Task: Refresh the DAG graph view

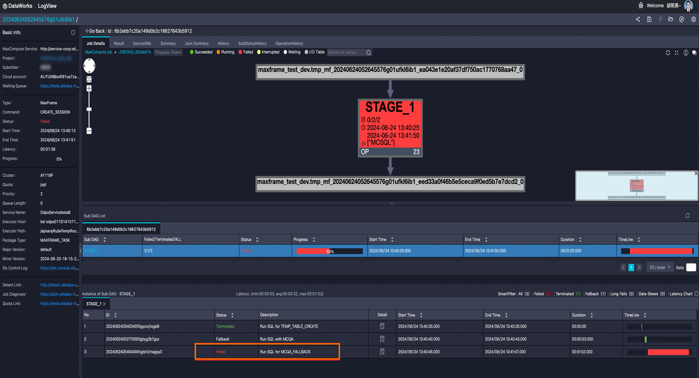Action: 668,53
